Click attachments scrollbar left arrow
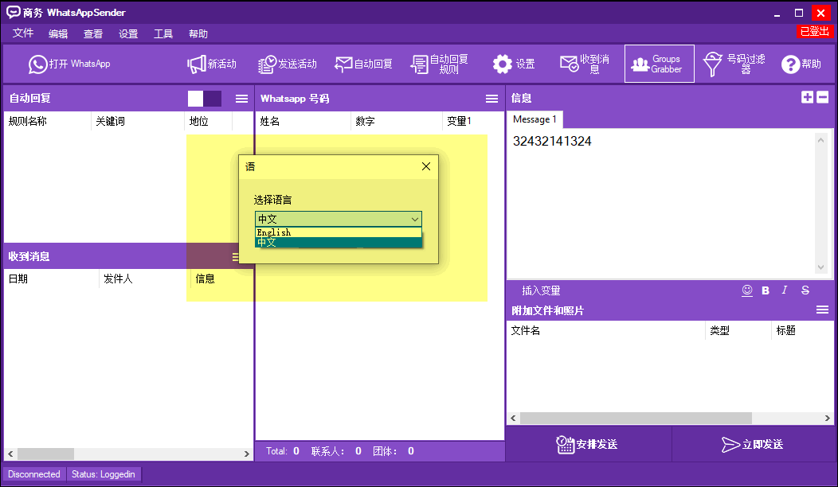838x487 pixels. tap(513, 418)
